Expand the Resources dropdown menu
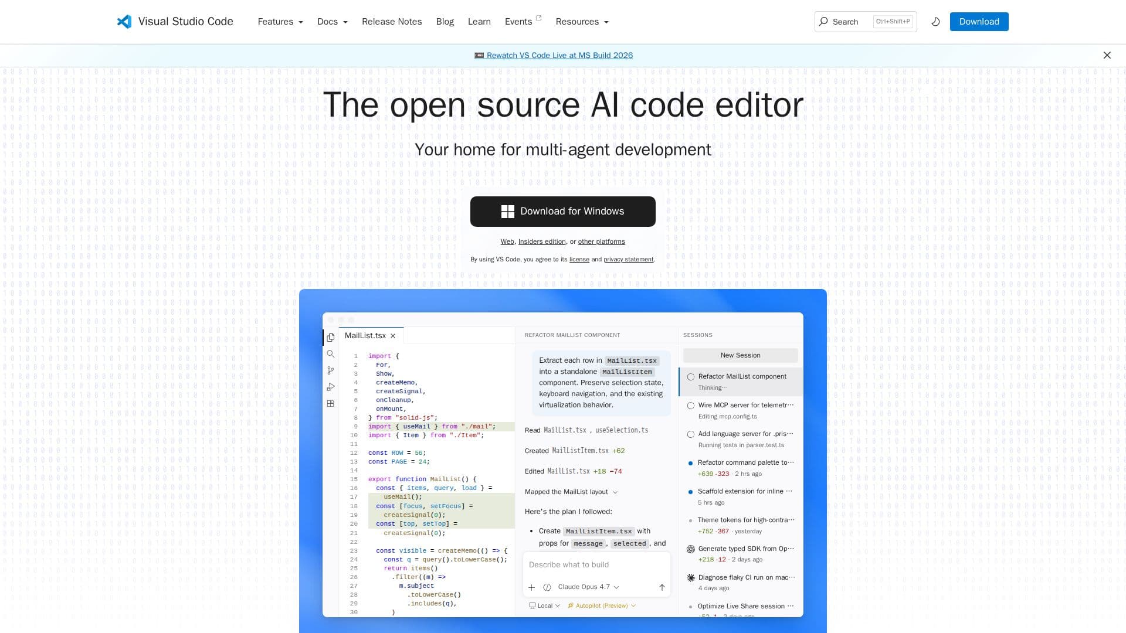1126x633 pixels. point(582,22)
